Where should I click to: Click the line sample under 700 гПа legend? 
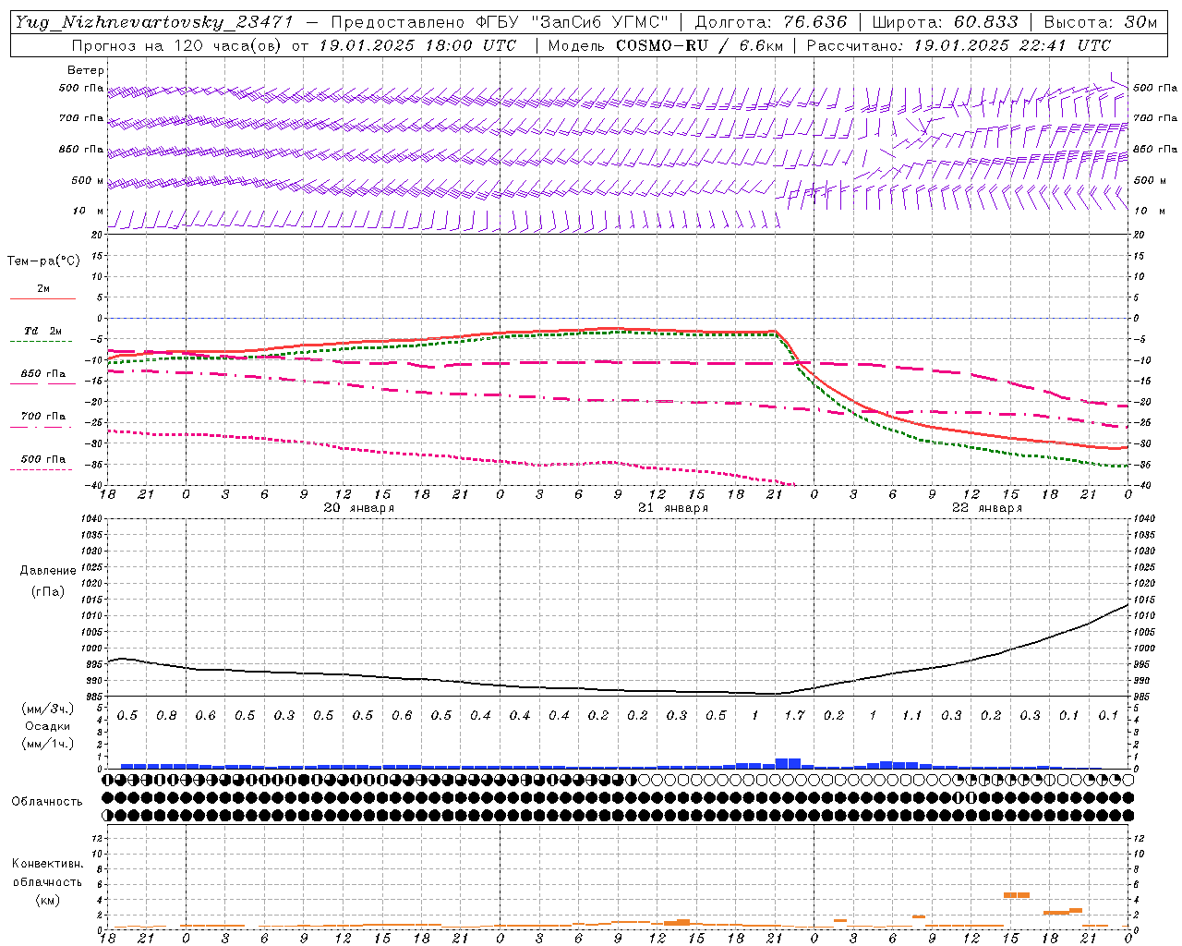(x=42, y=427)
